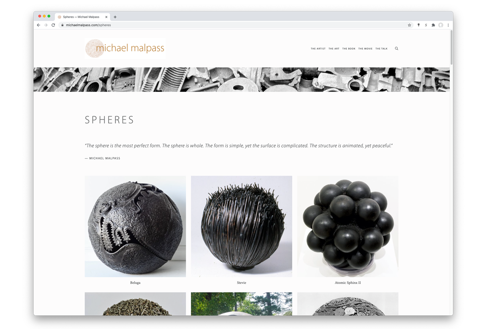This screenshot has height=329, width=493.
Task: Open THE ARTIST menu item
Action: pyautogui.click(x=318, y=49)
